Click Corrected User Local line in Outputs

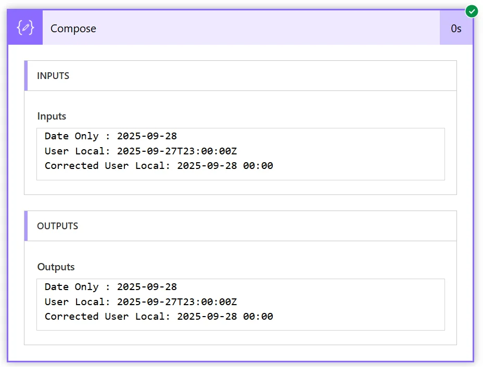click(159, 317)
